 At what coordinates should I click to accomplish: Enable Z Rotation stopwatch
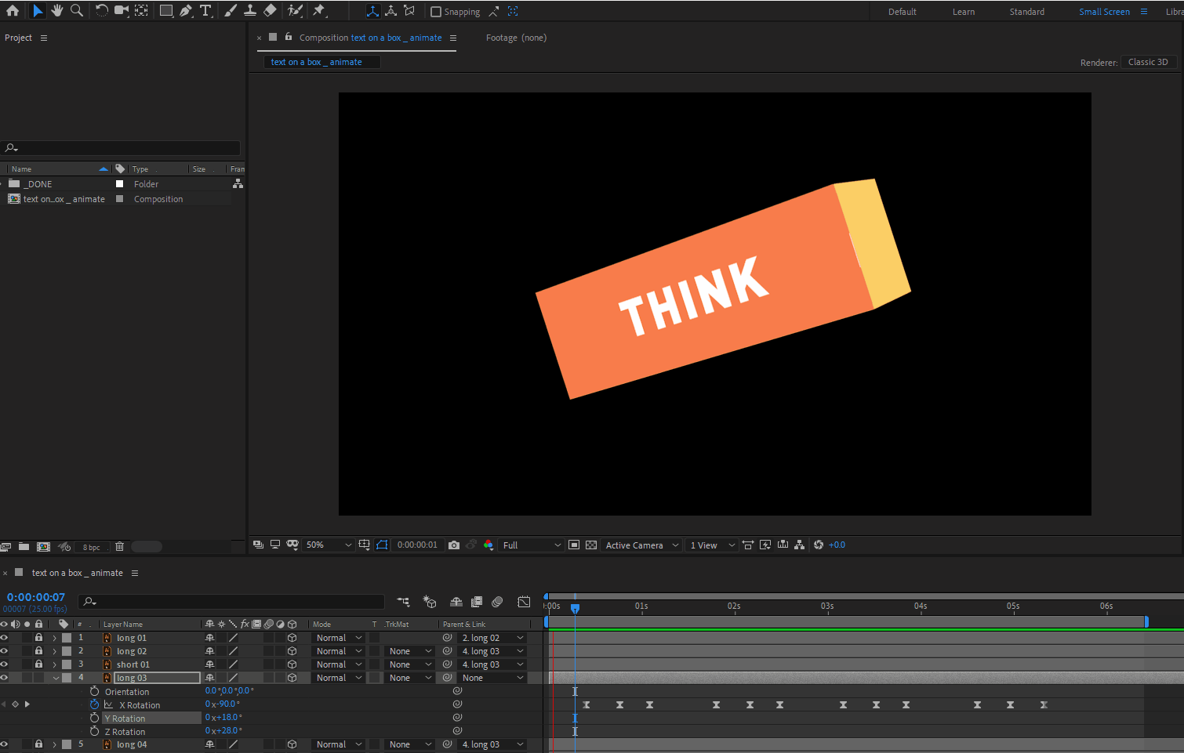tap(94, 731)
